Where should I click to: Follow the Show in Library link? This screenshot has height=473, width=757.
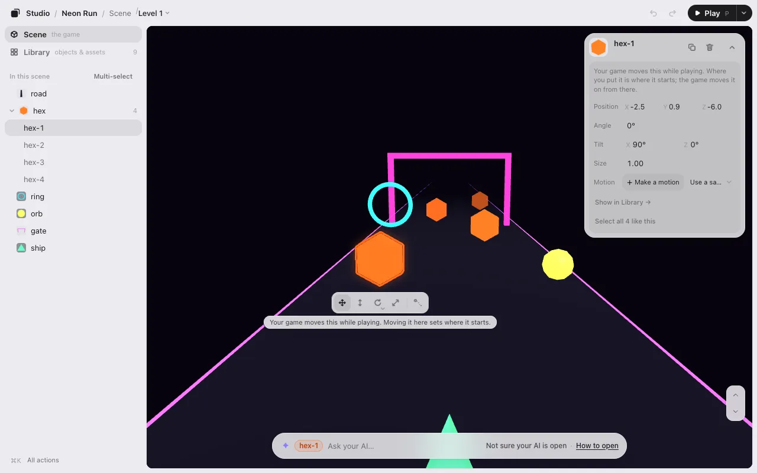click(x=623, y=202)
